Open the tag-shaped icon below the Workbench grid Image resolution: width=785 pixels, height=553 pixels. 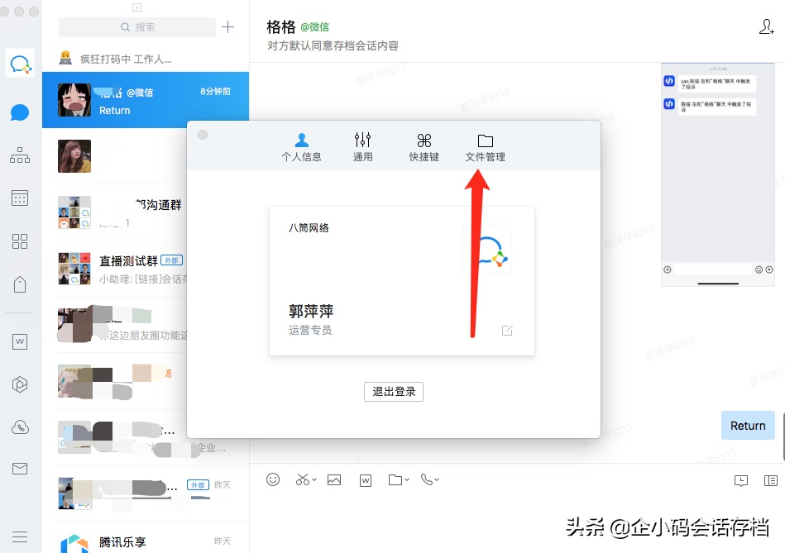tap(20, 284)
